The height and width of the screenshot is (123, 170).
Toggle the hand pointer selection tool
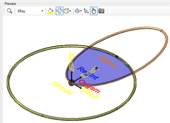[x=94, y=11]
